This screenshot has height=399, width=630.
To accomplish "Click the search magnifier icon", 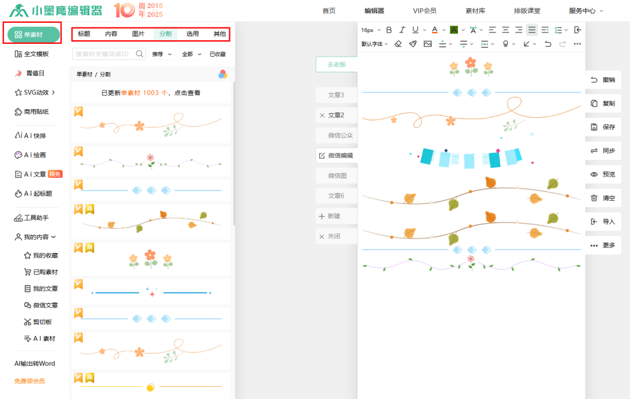I will [140, 54].
